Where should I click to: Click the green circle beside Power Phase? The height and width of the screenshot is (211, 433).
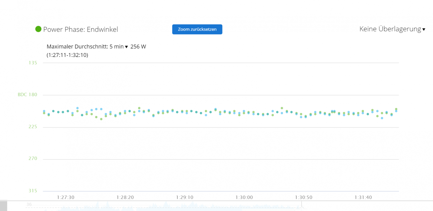38,29
